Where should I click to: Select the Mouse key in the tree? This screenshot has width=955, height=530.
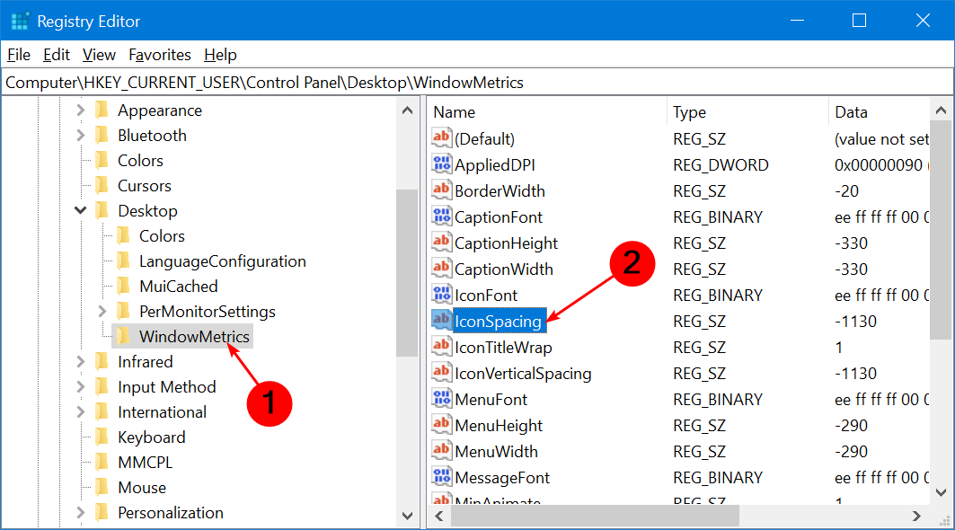click(142, 488)
